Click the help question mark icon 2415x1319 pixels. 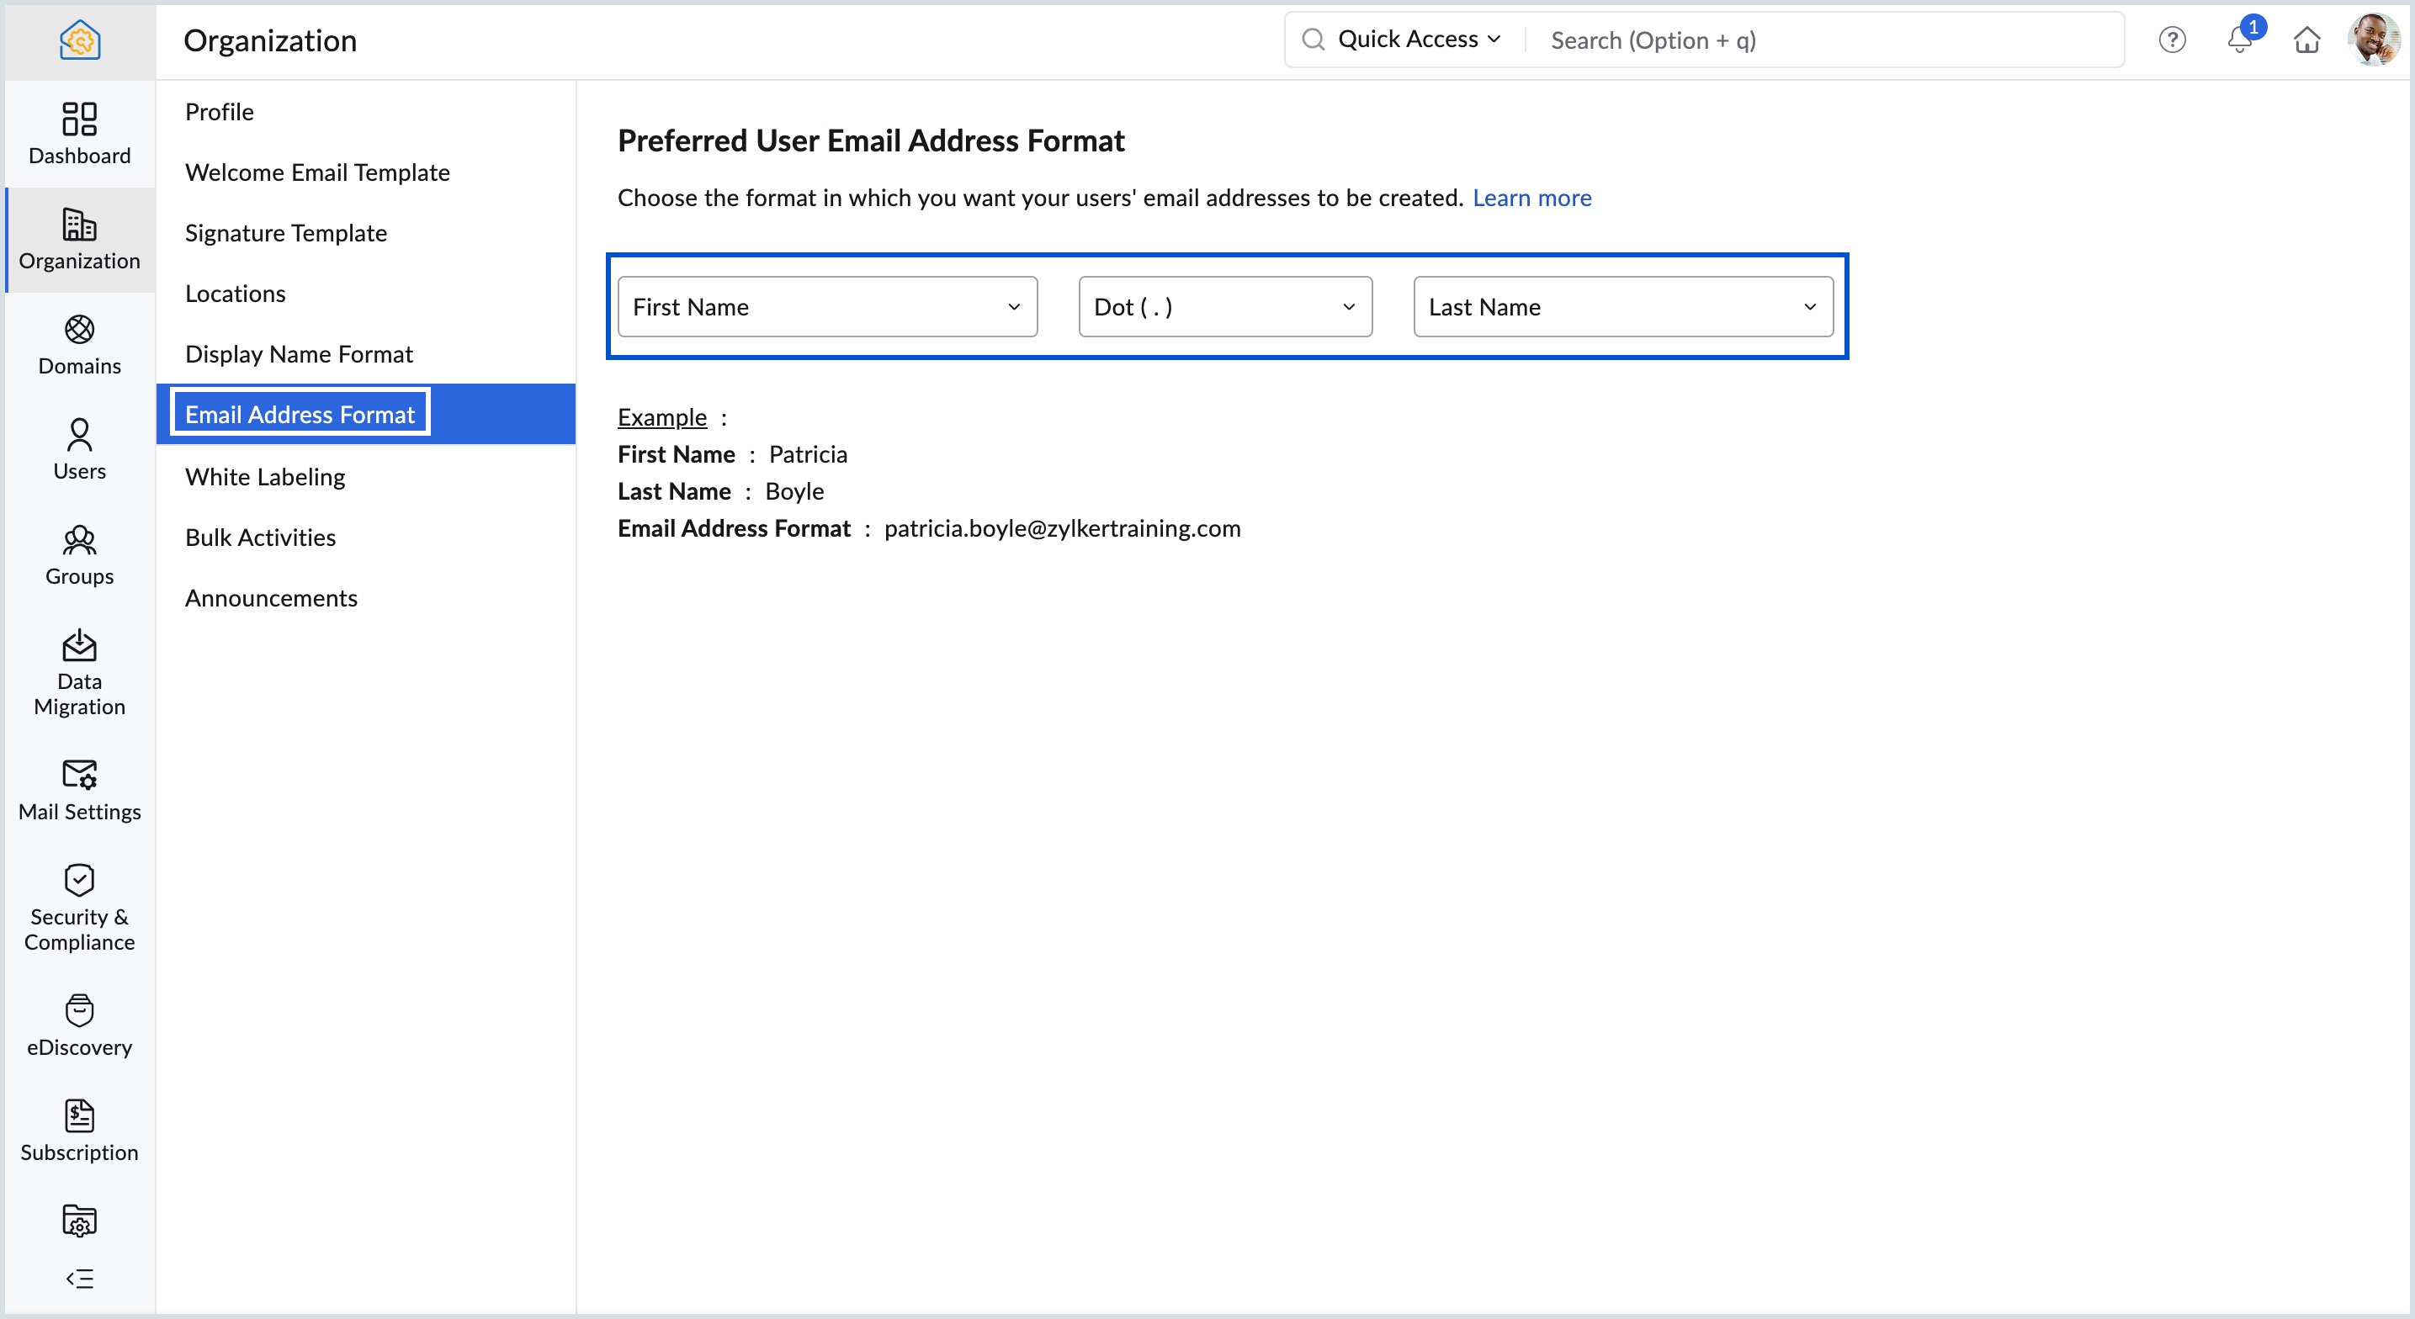[x=2171, y=40]
